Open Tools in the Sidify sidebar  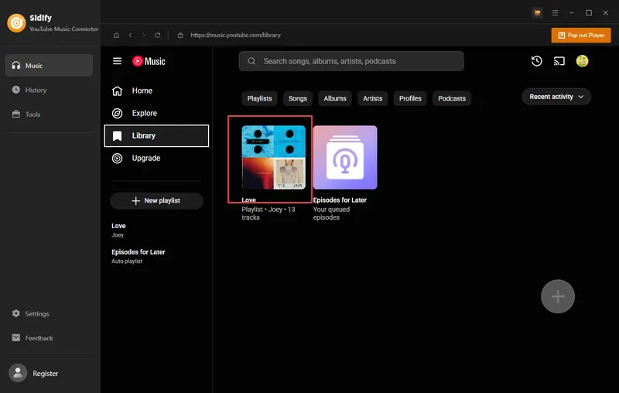(x=49, y=114)
